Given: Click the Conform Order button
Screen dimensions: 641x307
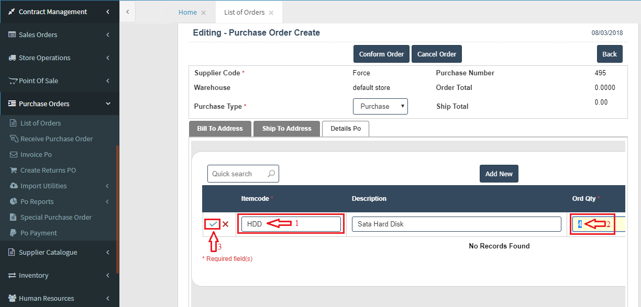Looking at the screenshot, I should point(381,54).
